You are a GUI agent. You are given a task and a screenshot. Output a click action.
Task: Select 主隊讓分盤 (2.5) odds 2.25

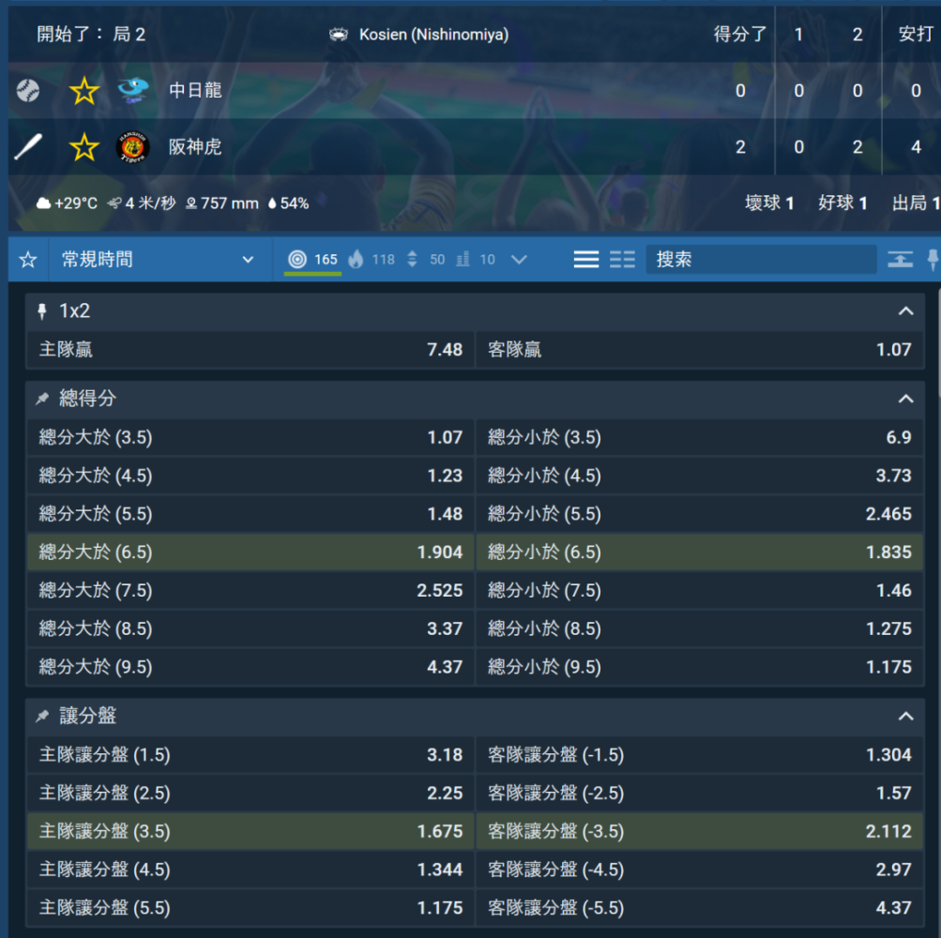[250, 794]
